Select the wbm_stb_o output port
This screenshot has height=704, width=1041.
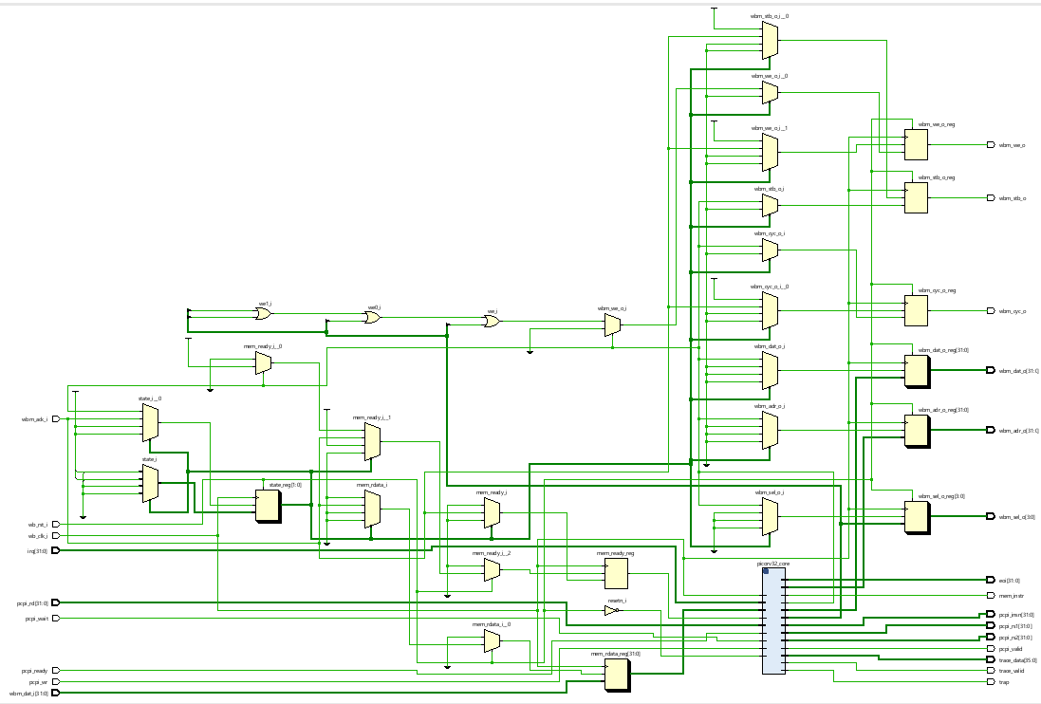pos(992,197)
